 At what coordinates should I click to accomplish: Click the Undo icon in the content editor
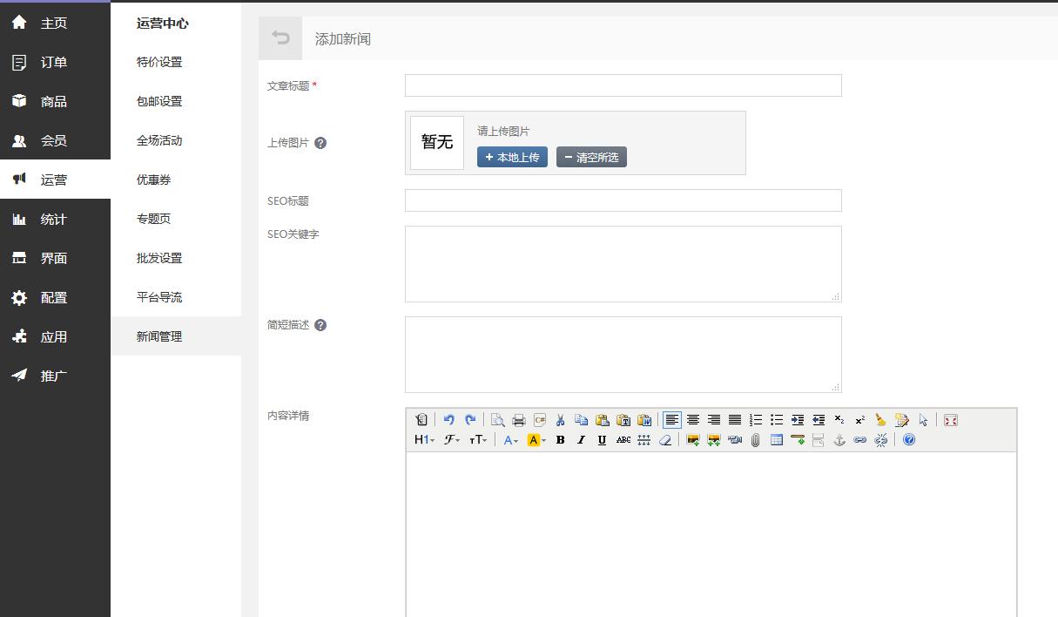448,419
